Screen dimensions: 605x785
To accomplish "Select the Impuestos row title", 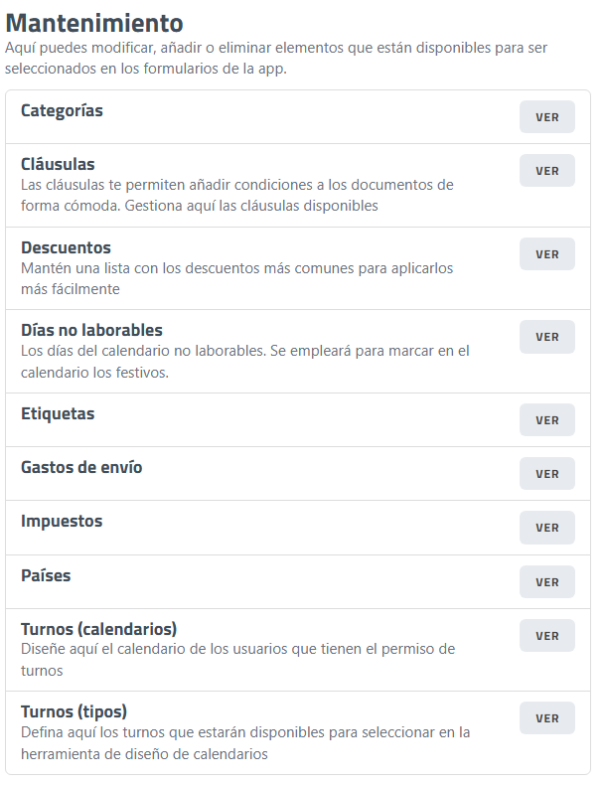I will click(x=62, y=521).
